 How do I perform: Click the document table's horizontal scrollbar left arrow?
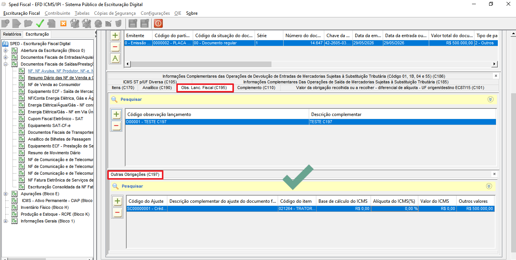coord(128,64)
